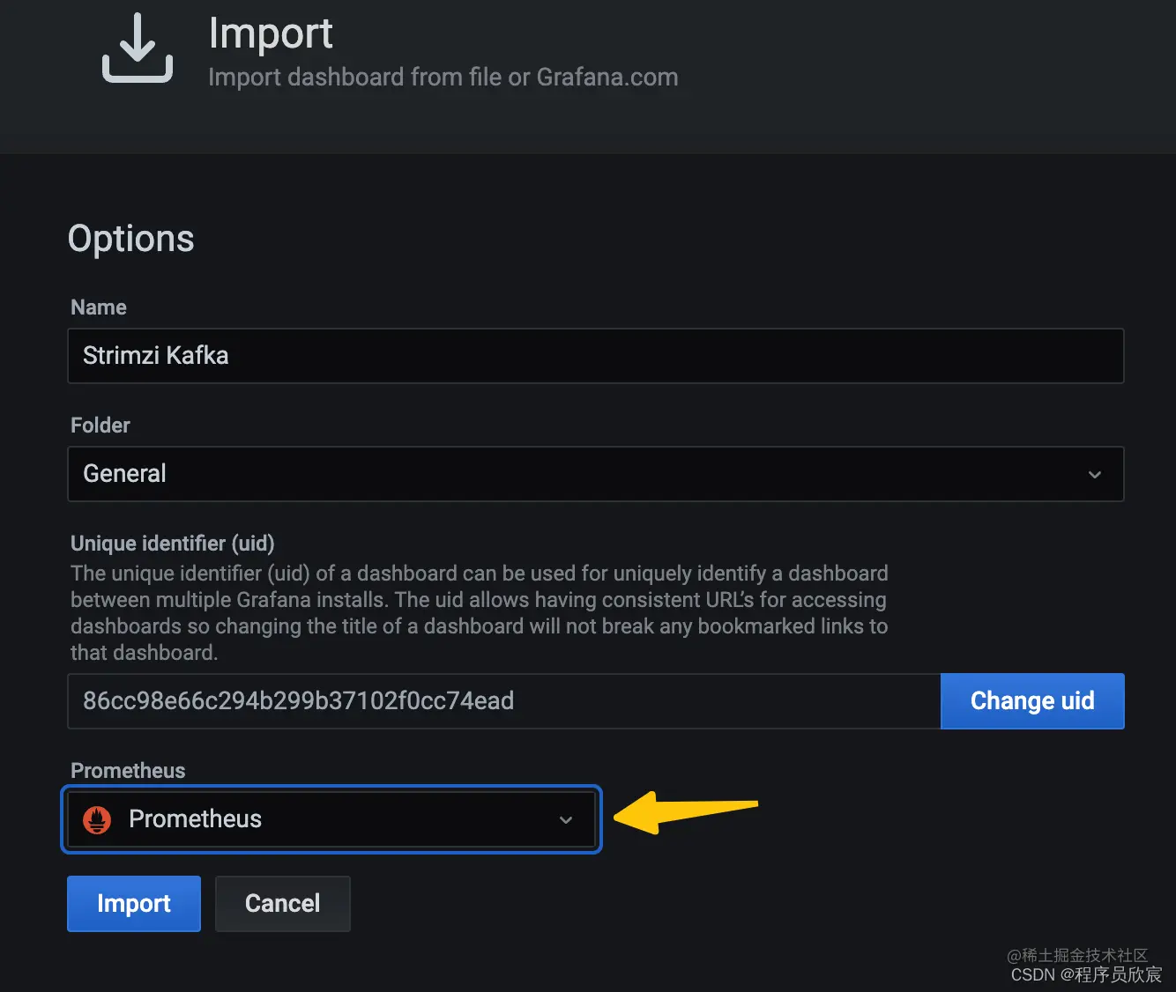Click the uid field 86cc98e66c294b299b37102f0cc74ead
The height and width of the screenshot is (992, 1176).
click(x=504, y=701)
